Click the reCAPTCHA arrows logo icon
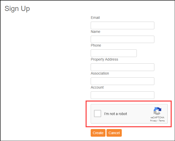The height and width of the screenshot is (141, 175). 157,111
